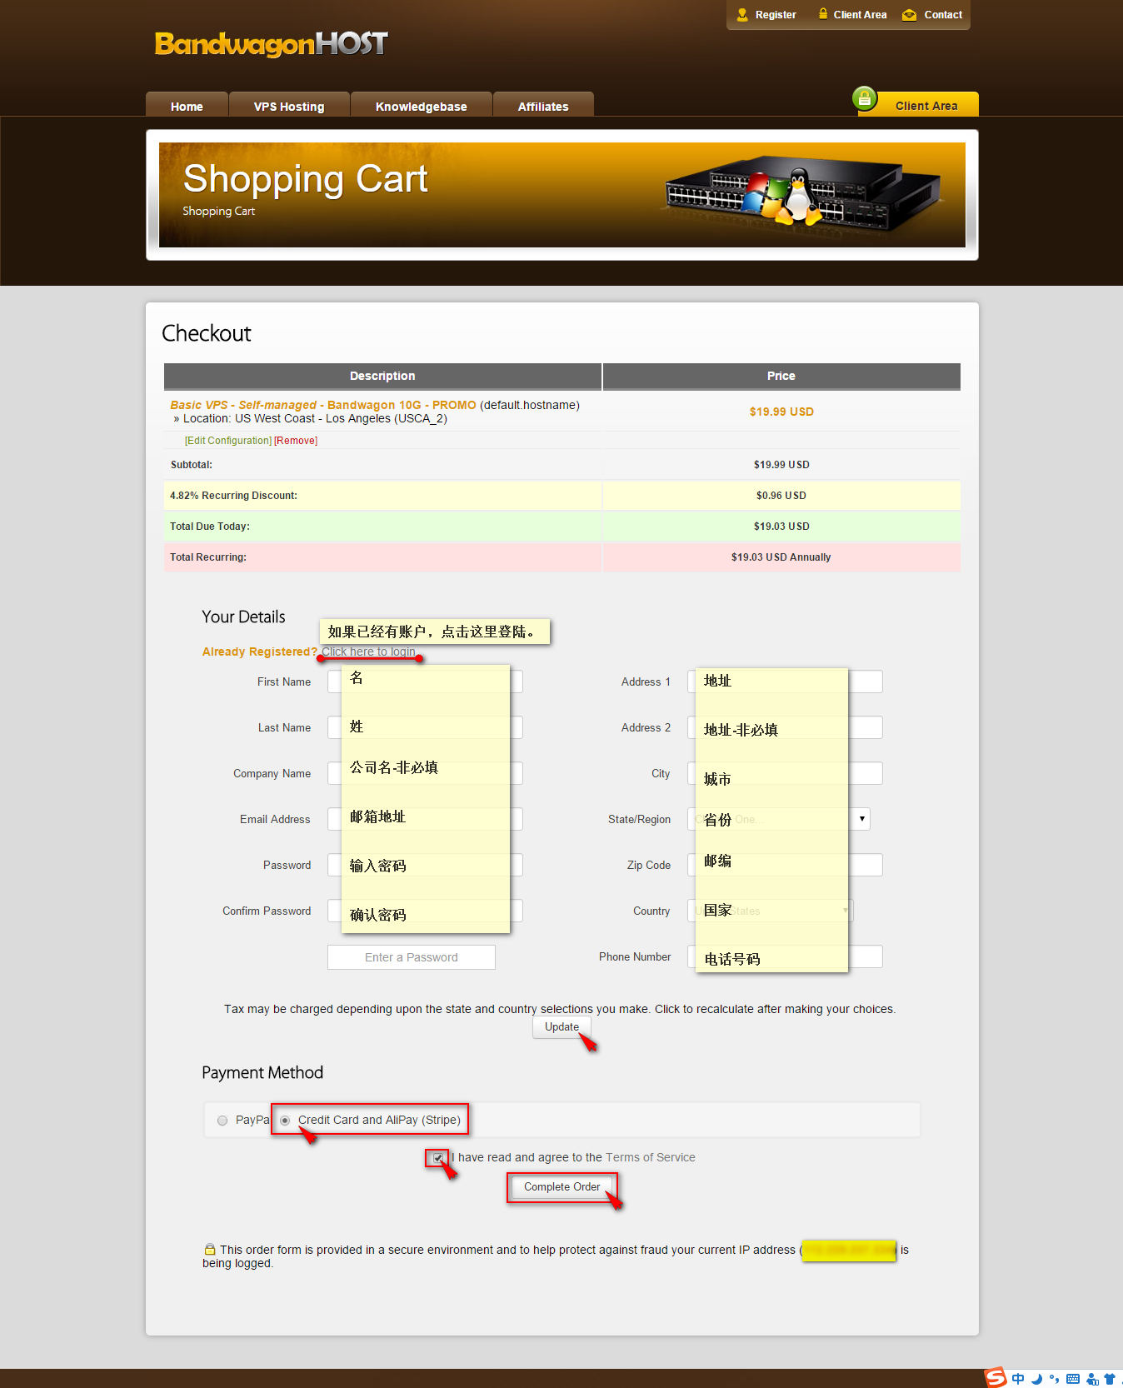Click the $0.96 USD discount value
The image size is (1123, 1388).
tap(781, 496)
